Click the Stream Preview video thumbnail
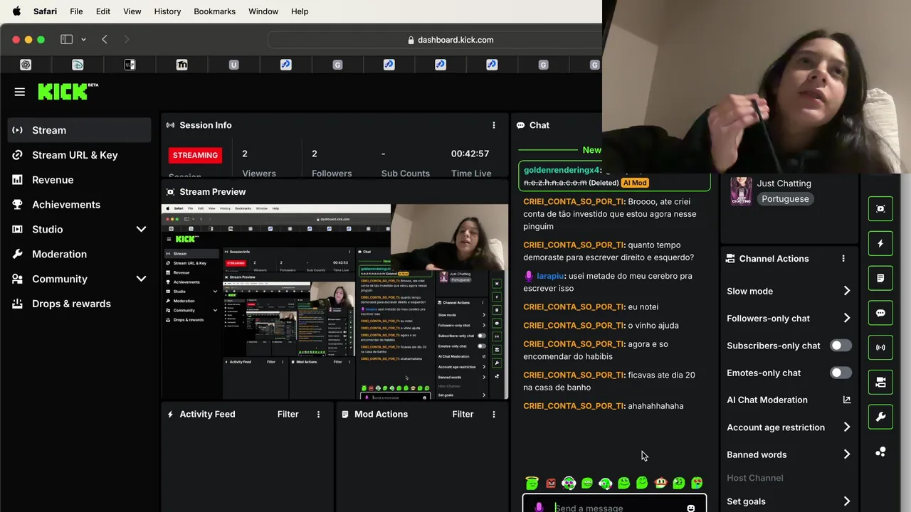Viewport: 911px width, 512px height. 335,302
